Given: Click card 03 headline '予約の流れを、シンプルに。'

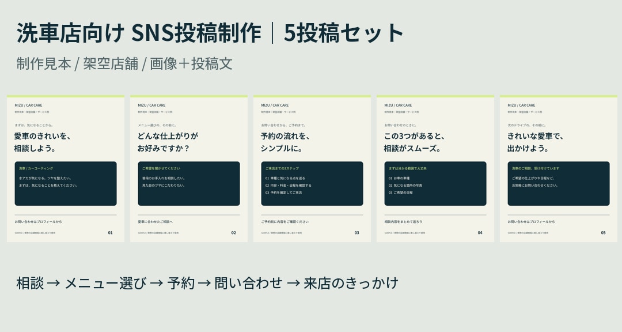Looking at the screenshot, I should (285, 142).
